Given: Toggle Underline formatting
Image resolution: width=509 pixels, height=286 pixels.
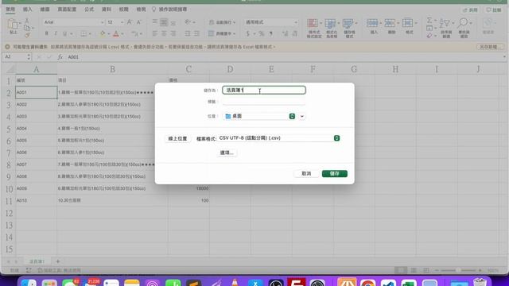Looking at the screenshot, I should coord(65,33).
